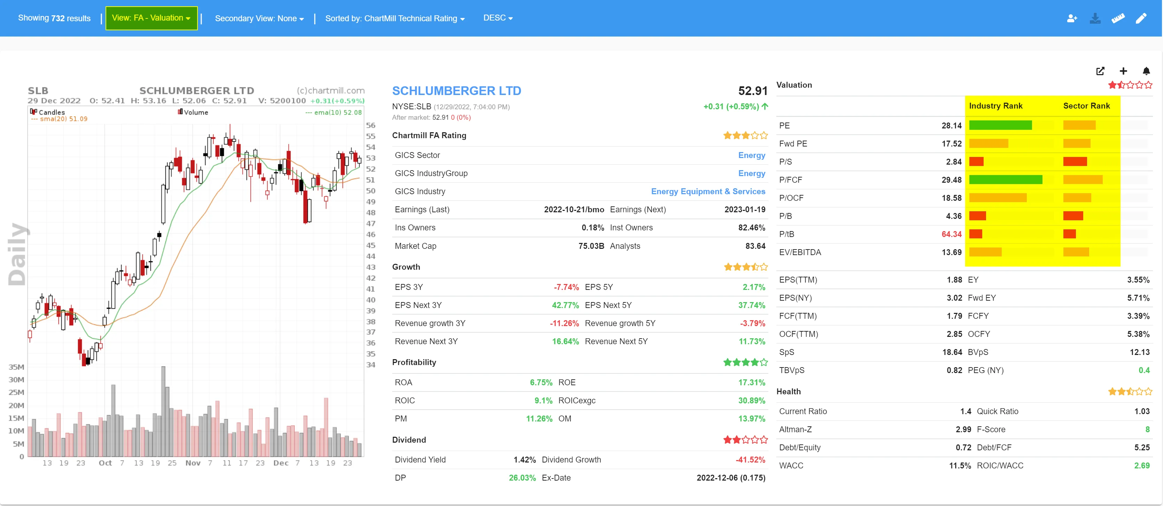Click the bell alert icon
Image resolution: width=1163 pixels, height=506 pixels.
(x=1146, y=71)
